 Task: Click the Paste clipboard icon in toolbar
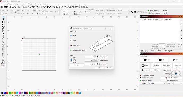[24, 7]
